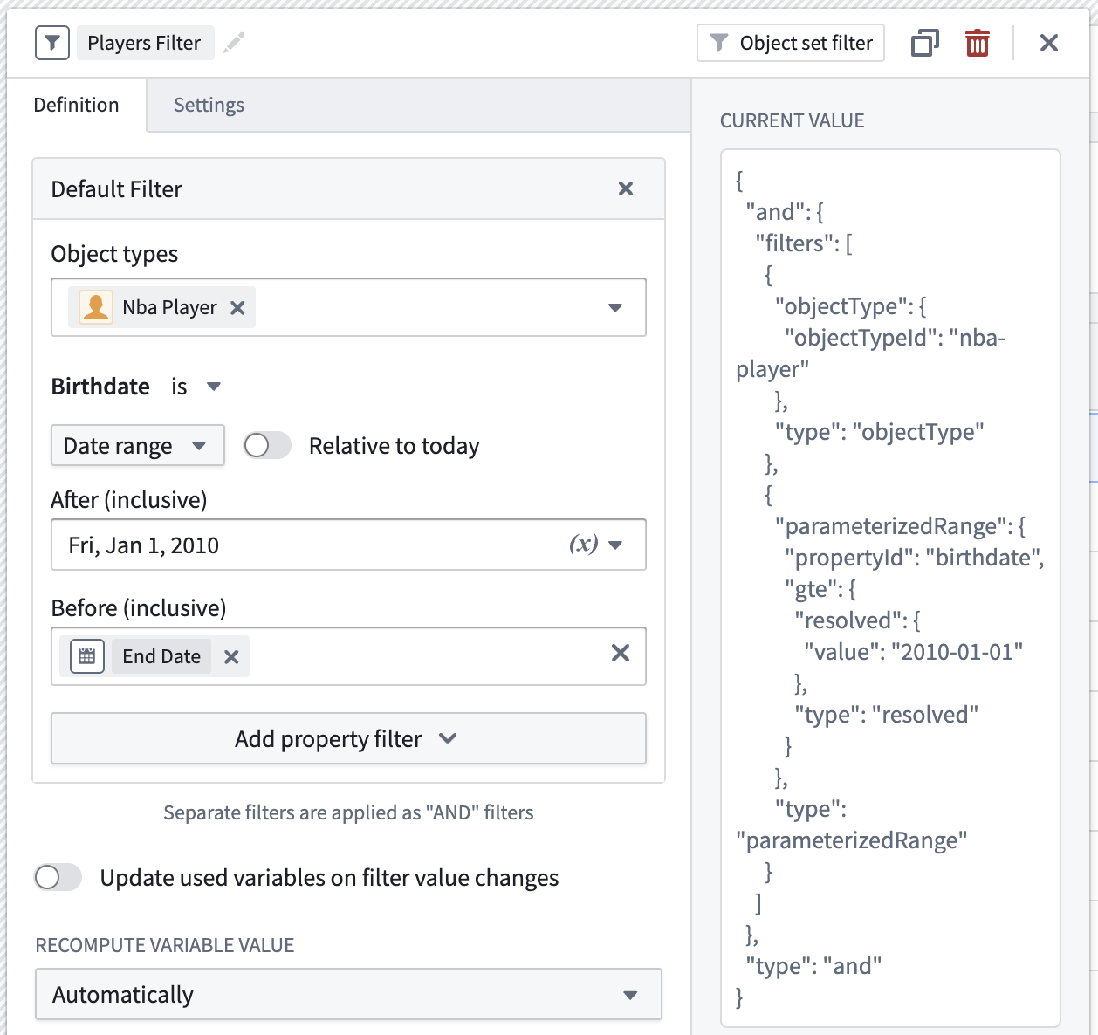Click the End Date variable chip
This screenshot has height=1035, width=1098.
[161, 656]
